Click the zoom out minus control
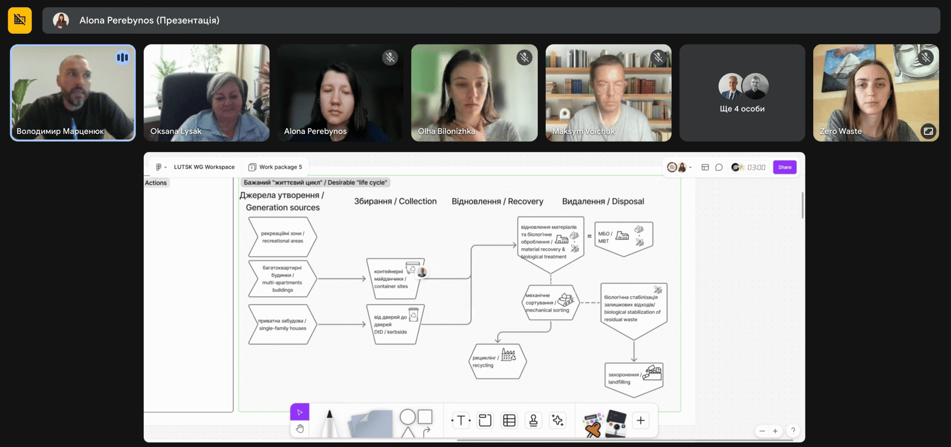The height and width of the screenshot is (447, 951). coord(762,431)
